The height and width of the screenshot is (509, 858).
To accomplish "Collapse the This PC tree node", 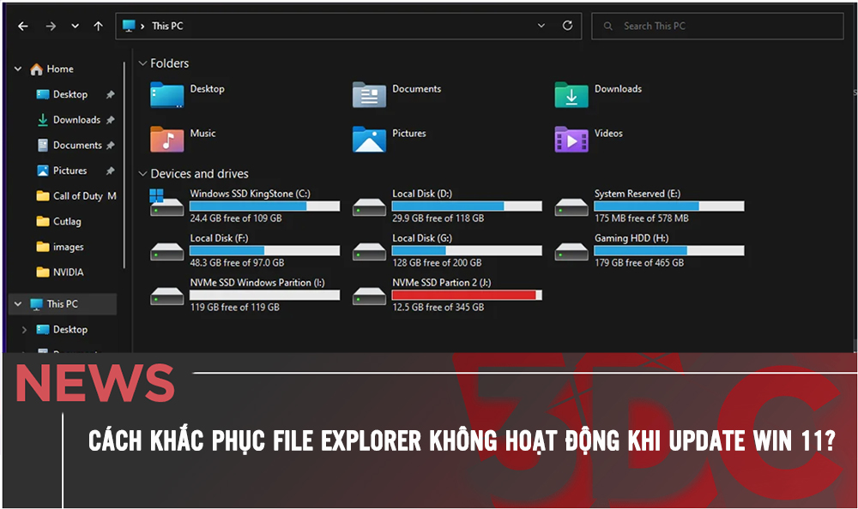I will (x=18, y=303).
